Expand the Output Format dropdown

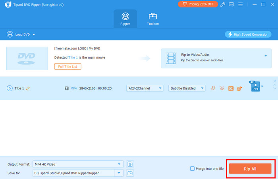click(120, 153)
